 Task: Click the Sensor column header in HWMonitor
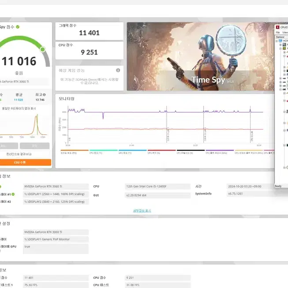point(281,37)
